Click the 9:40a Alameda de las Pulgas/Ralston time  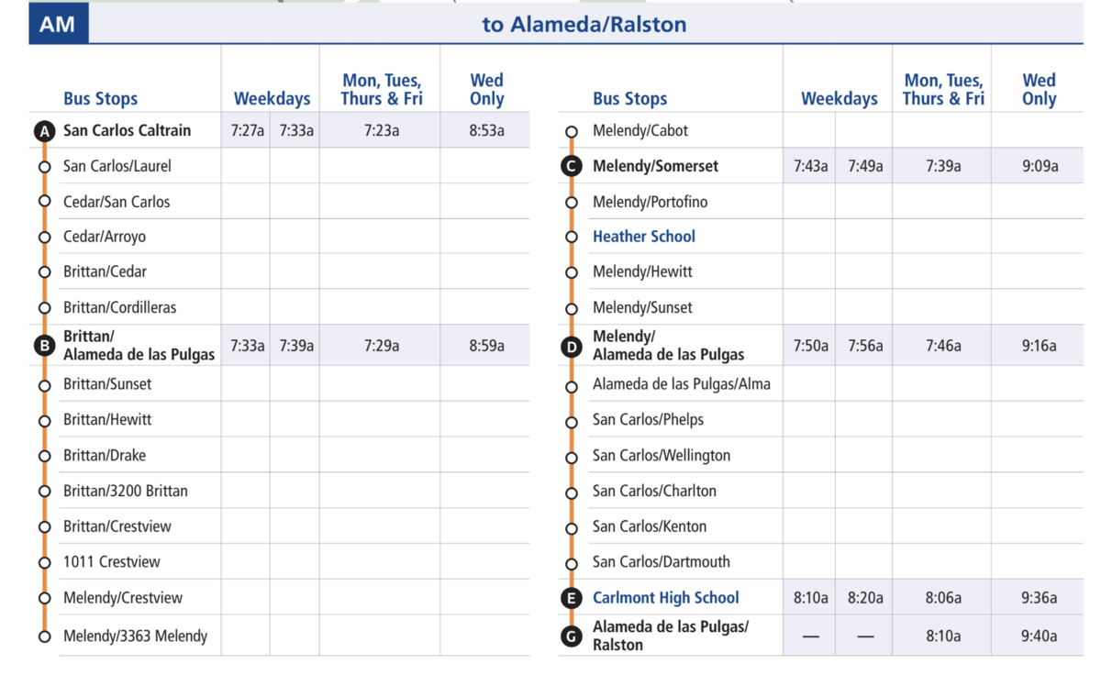pos(1039,636)
